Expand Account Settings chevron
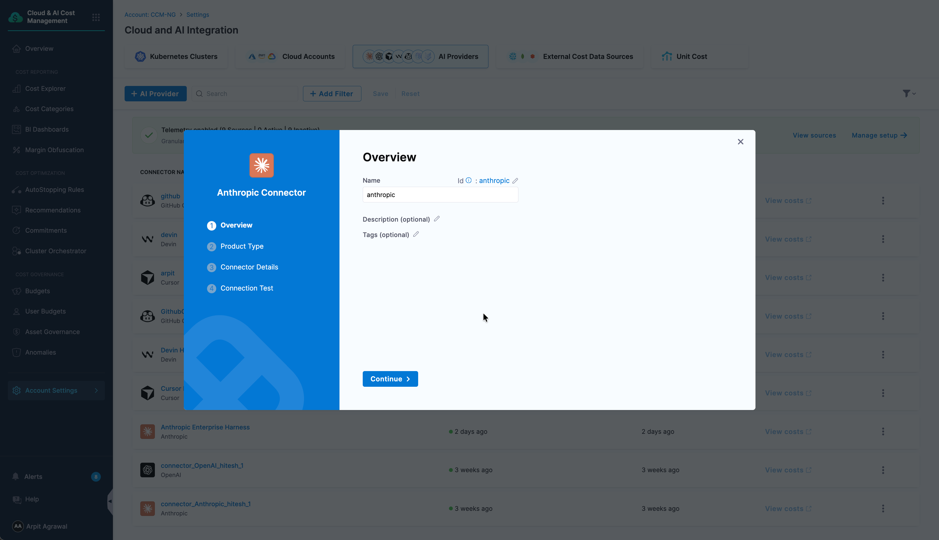 point(96,391)
